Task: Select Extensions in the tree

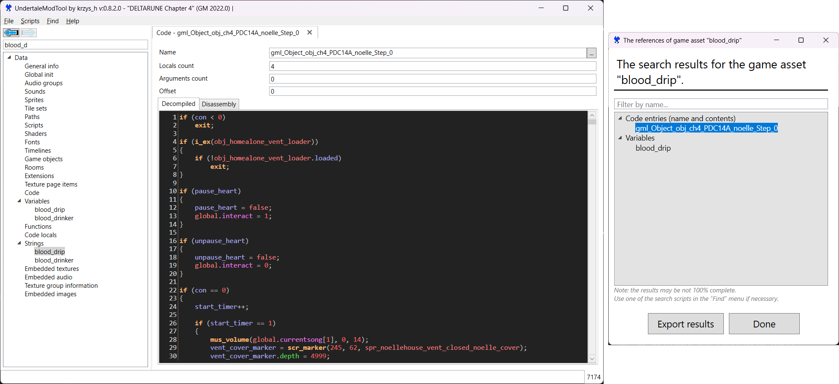Action: coord(39,176)
